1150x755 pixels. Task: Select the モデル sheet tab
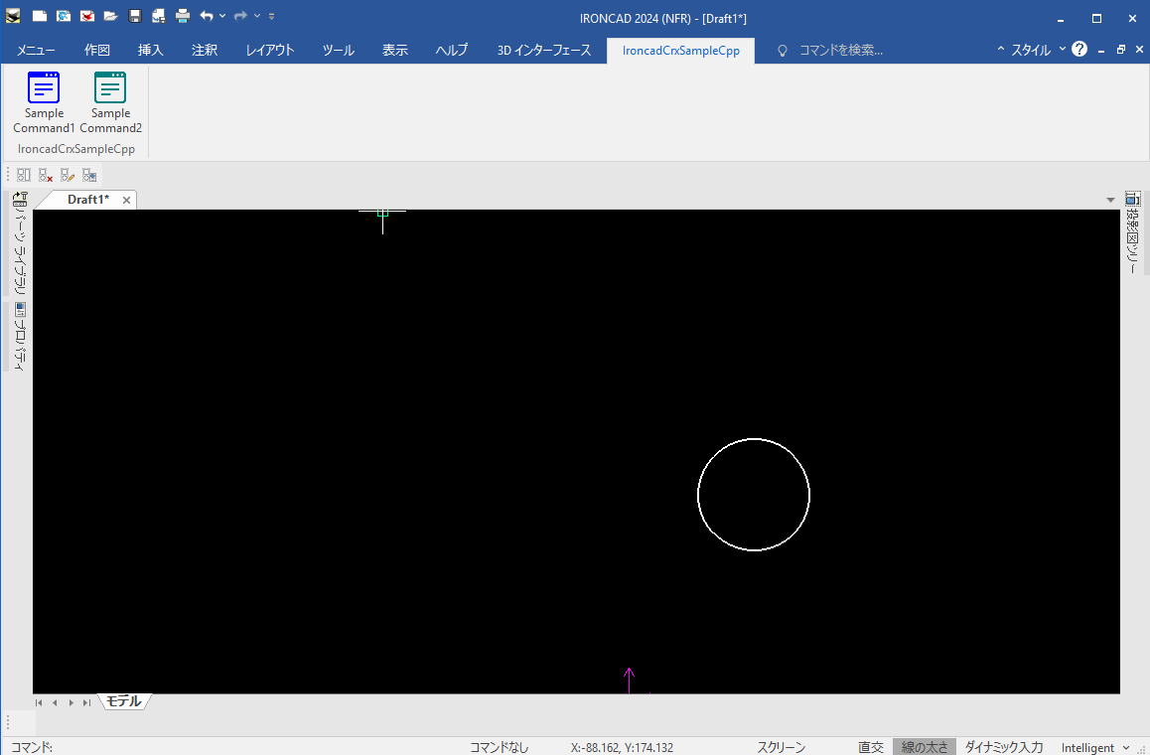tap(124, 701)
